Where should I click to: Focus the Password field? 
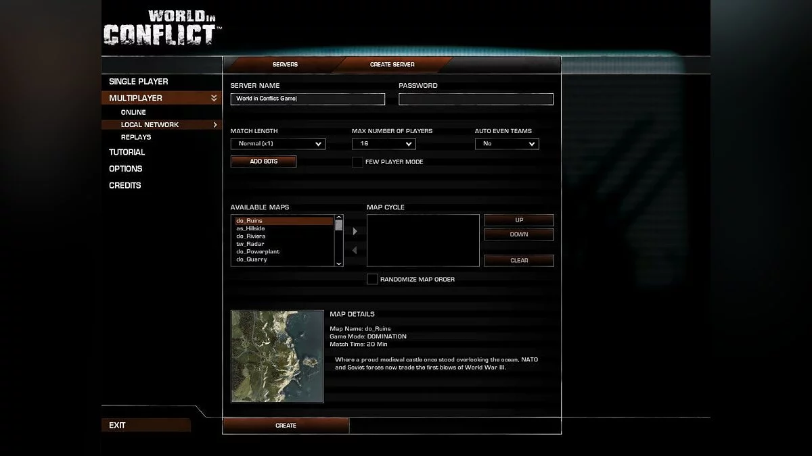(x=476, y=99)
